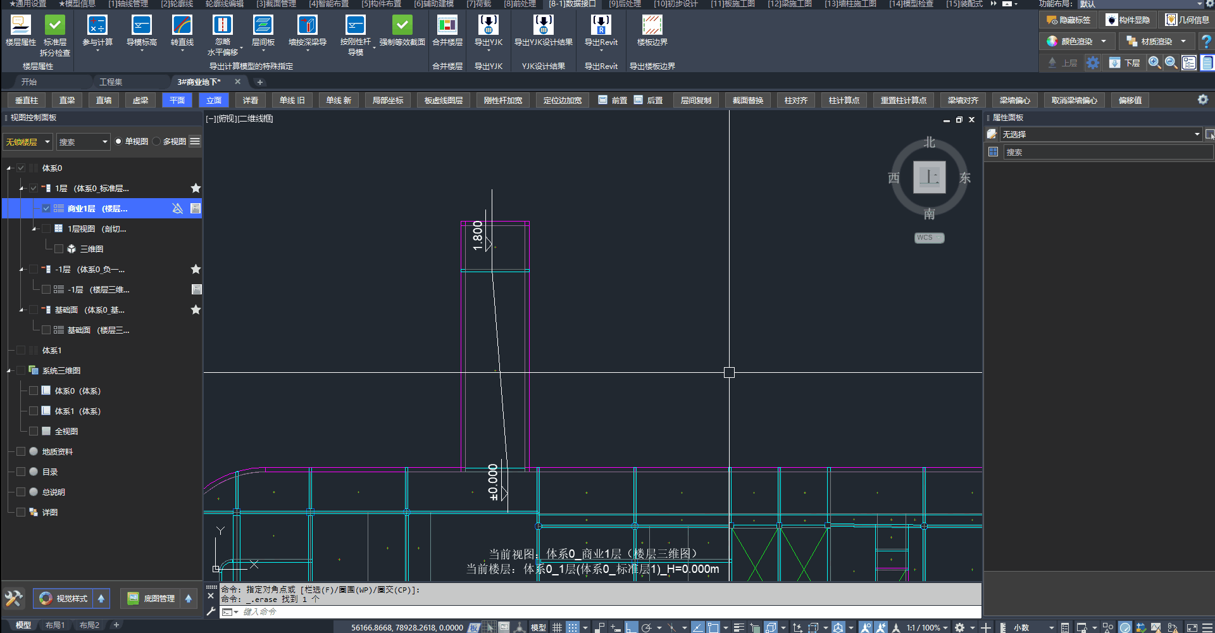Screen dimensions: 1215x633
Task: Click the 立面 elevation view button
Action: click(x=214, y=101)
